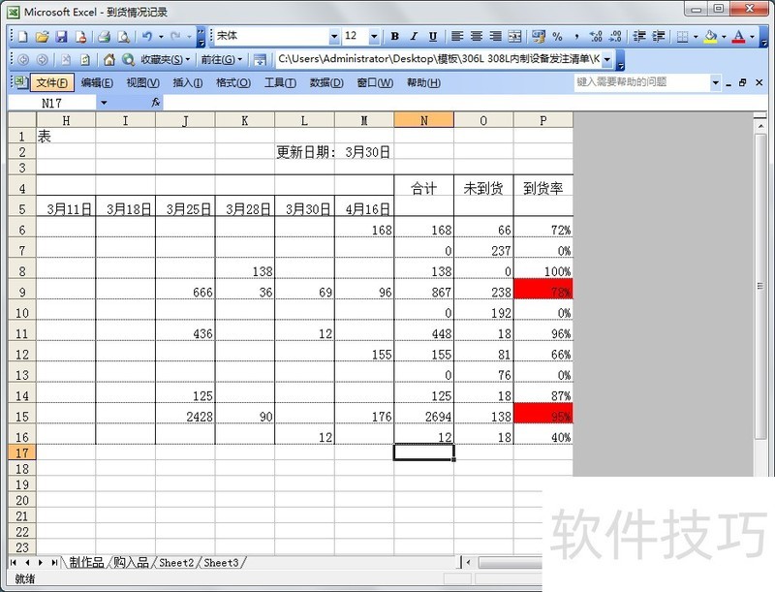Open the font name dropdown
The image size is (775, 592).
(x=335, y=36)
